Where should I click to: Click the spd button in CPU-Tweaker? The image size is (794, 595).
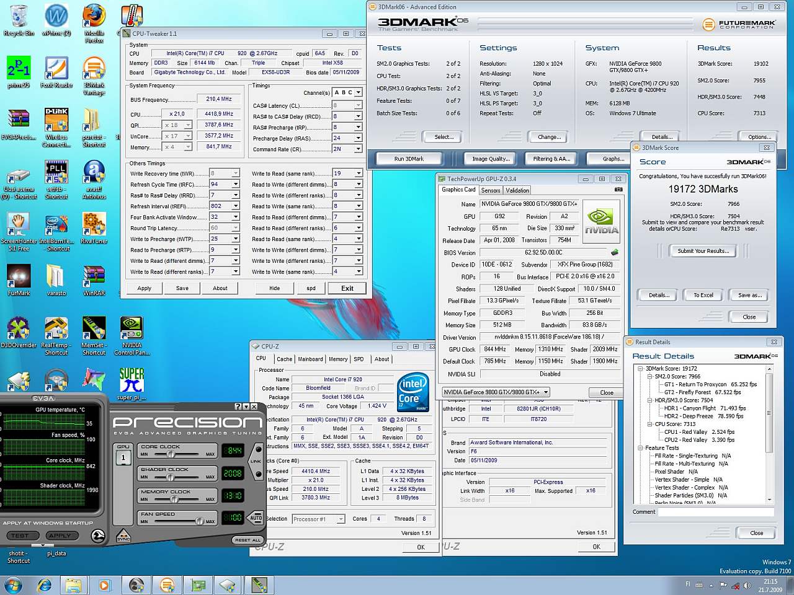(311, 288)
